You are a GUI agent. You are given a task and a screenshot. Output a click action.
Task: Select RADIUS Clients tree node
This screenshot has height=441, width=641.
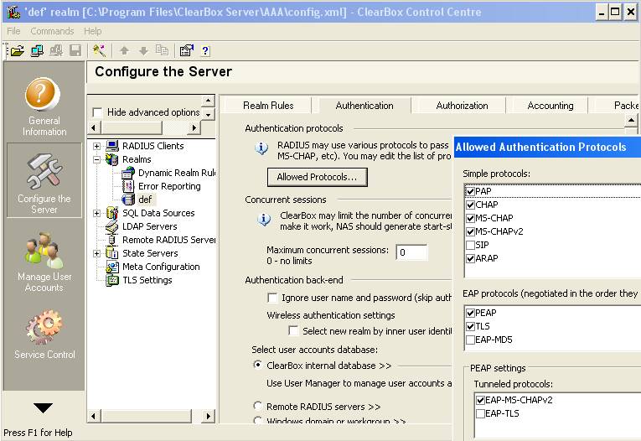coord(152,146)
